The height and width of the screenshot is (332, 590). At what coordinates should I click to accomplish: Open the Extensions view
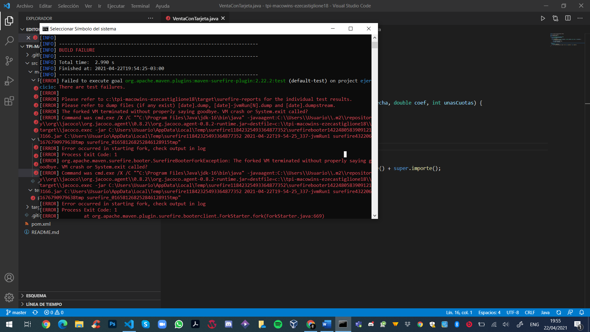(x=9, y=101)
